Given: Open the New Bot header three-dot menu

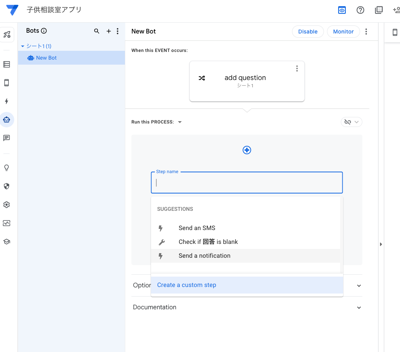Looking at the screenshot, I should tap(366, 32).
